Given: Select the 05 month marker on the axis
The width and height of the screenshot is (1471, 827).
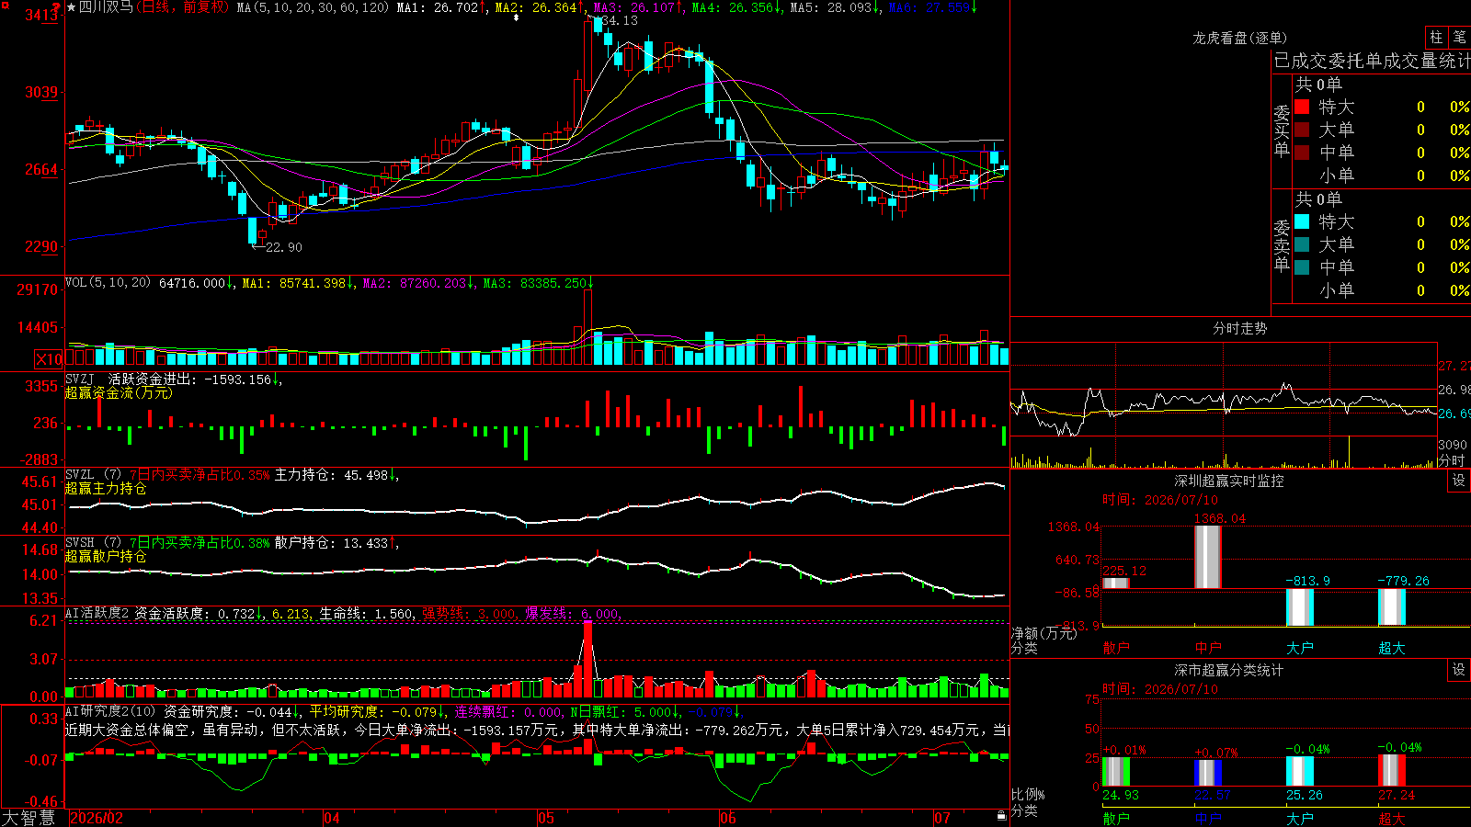Looking at the screenshot, I should [546, 818].
